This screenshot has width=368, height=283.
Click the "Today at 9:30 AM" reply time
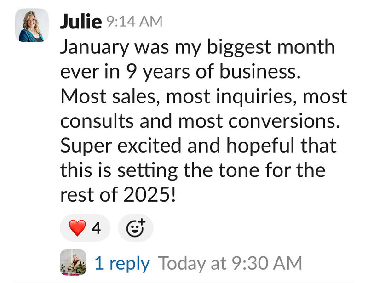(230, 263)
